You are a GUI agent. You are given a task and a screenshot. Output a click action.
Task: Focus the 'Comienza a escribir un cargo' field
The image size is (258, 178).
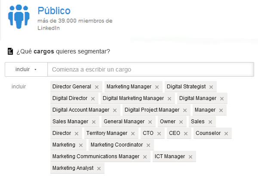pyautogui.click(x=150, y=69)
